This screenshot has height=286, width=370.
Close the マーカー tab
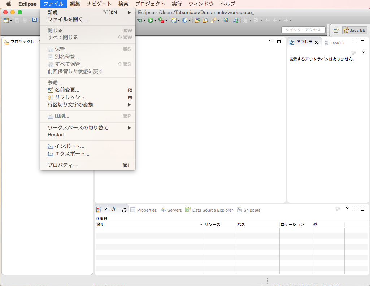click(x=124, y=210)
